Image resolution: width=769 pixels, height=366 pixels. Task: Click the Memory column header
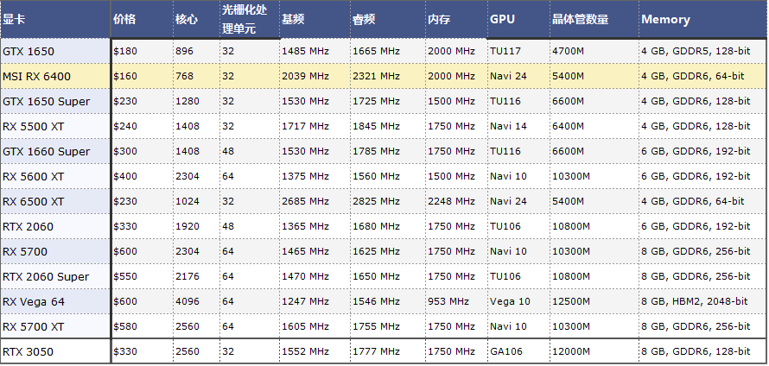[x=702, y=20]
